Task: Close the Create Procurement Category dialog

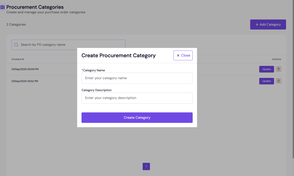Action: pyautogui.click(x=183, y=55)
